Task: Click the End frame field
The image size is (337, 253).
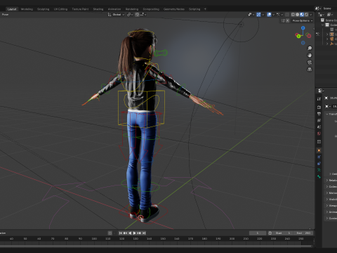Action: tap(303, 233)
